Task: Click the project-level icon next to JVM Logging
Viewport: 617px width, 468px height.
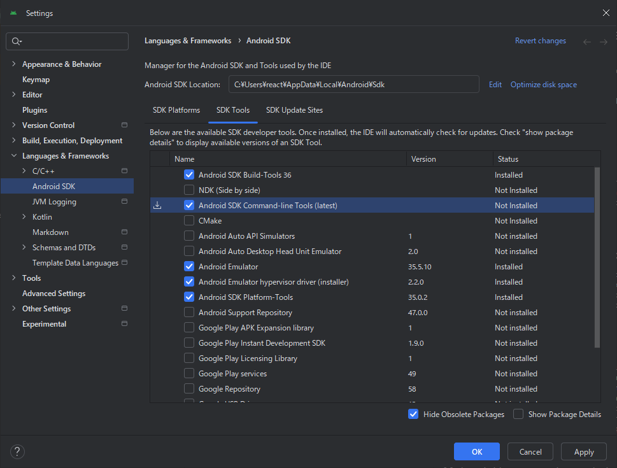Action: [x=124, y=202]
